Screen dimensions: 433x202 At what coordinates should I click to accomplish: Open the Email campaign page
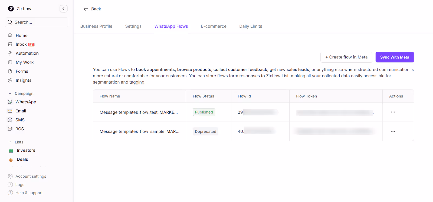(x=21, y=111)
